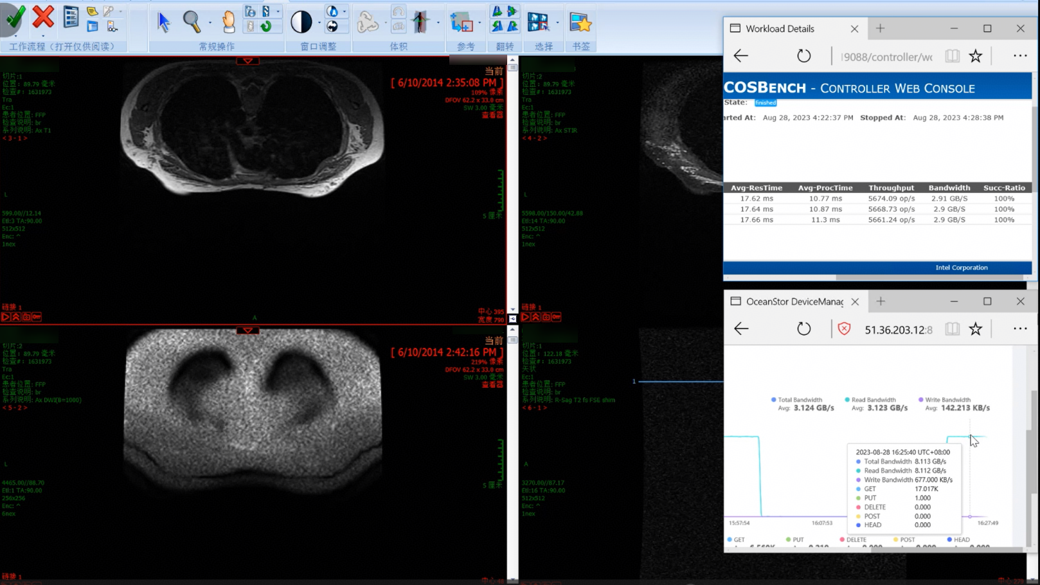1040x585 pixels.
Task: Close the OceanStor DeviceManager tab
Action: pos(855,301)
